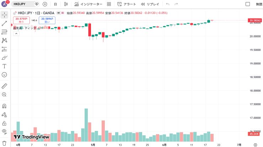Screen dimensions: 263x147
Task: Open the emoji icons tool
Action: coord(4,75)
